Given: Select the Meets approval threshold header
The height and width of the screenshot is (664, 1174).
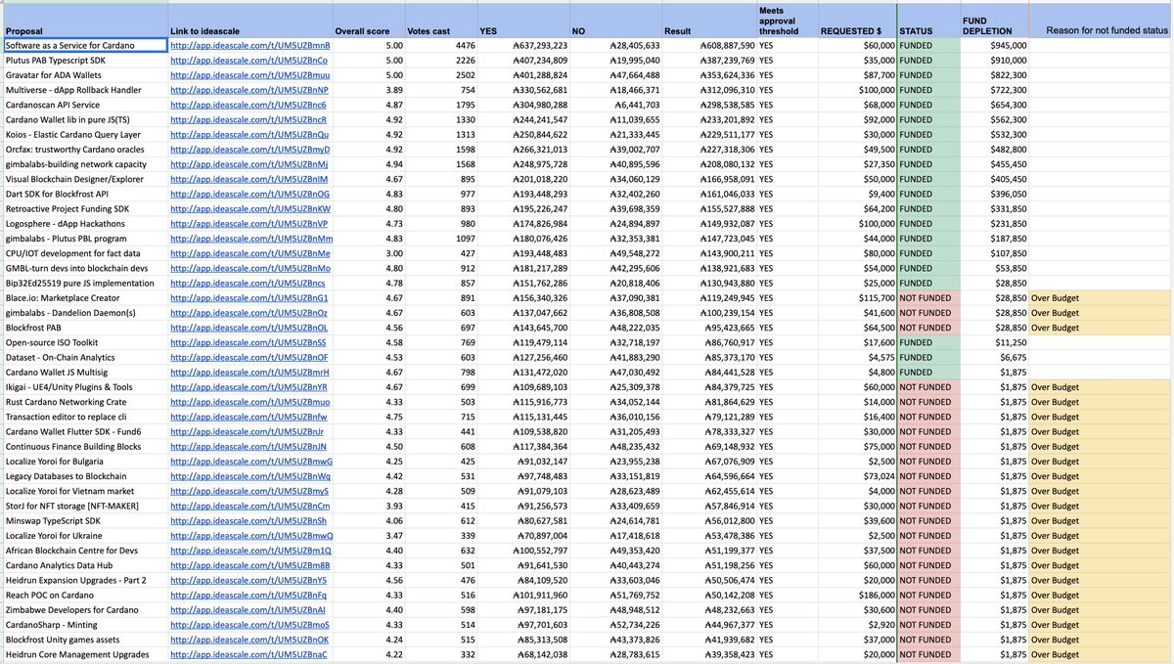Looking at the screenshot, I should pos(786,21).
